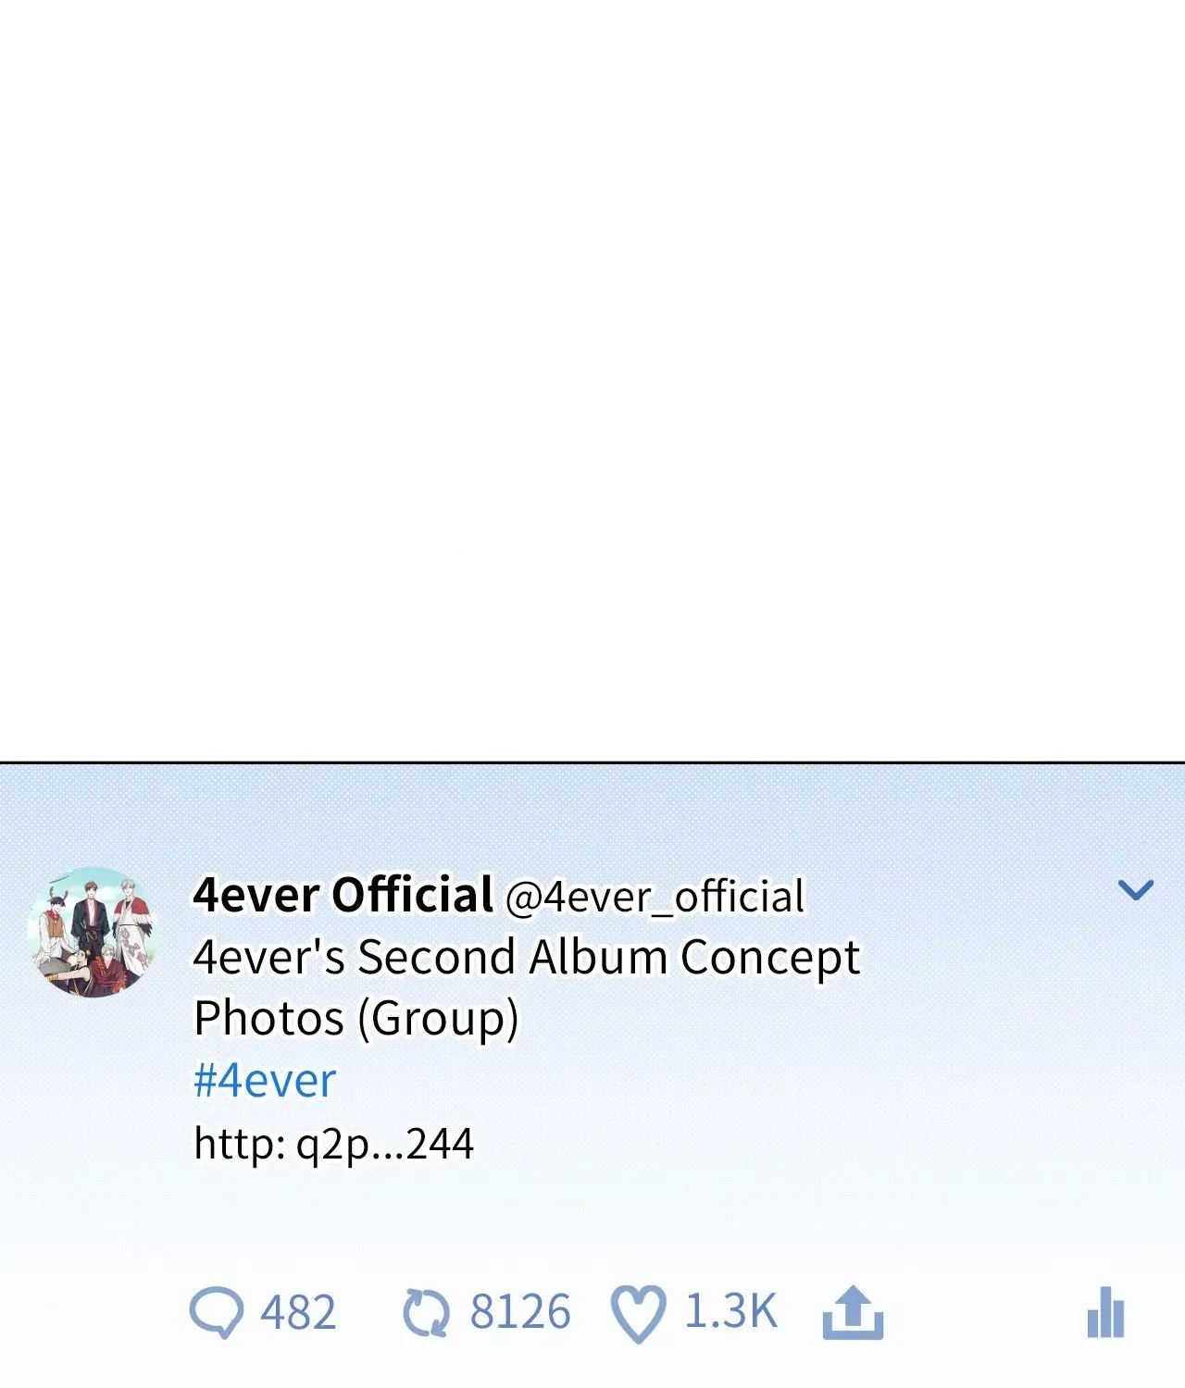Open the 4ever Official profile picture
This screenshot has height=1388, width=1185.
[93, 932]
